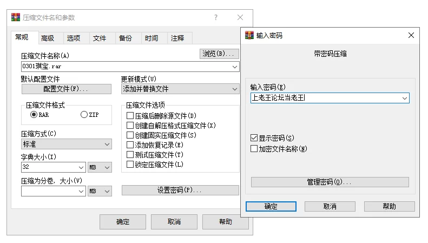Click the WinRAR icon in 输入密码 title bar
This screenshot has width=428, height=243.
[249, 35]
